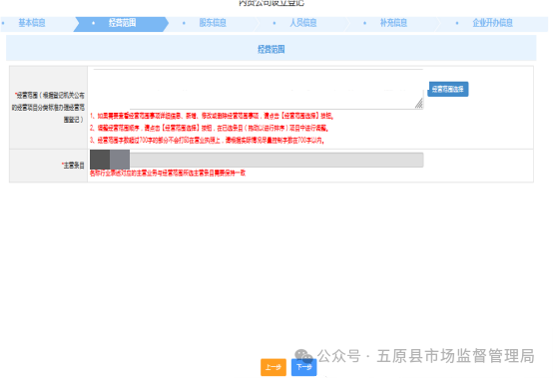Click the orange 上一步 button
The image size is (553, 378).
274,367
